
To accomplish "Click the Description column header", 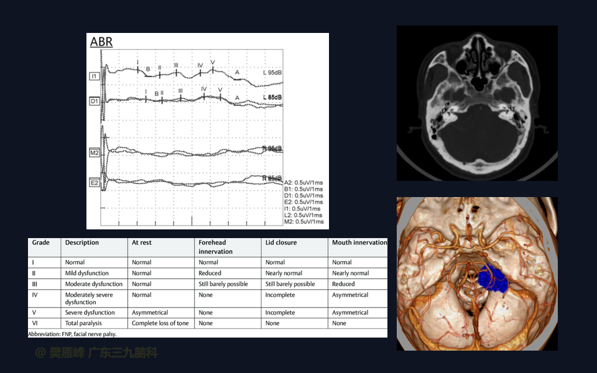I will (82, 242).
